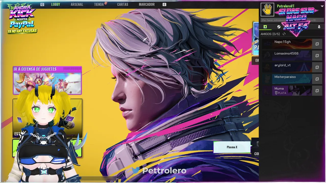Click the Plasma X label
The image size is (326, 183).
coord(232,147)
